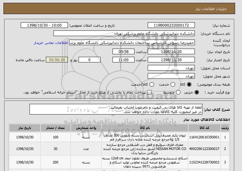Open the اطلاعات تماس خریدار link
The image size is (242, 171).
(x=51, y=43)
